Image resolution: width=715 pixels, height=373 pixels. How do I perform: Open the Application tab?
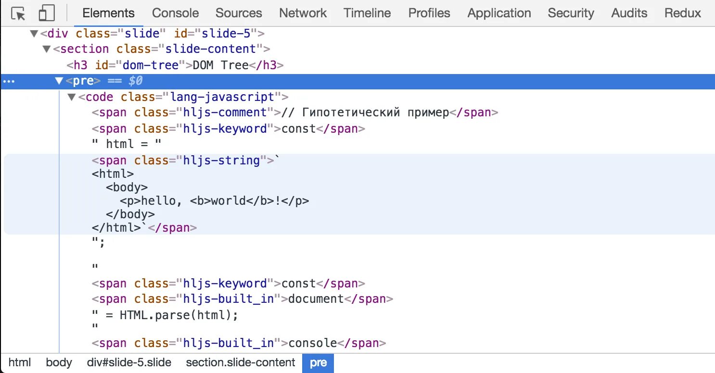[499, 13]
